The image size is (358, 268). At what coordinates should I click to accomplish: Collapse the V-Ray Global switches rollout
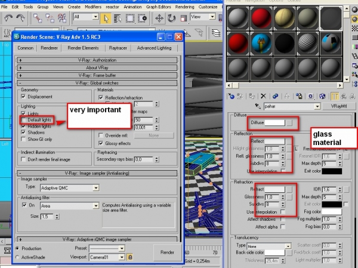pyautogui.click(x=97, y=83)
